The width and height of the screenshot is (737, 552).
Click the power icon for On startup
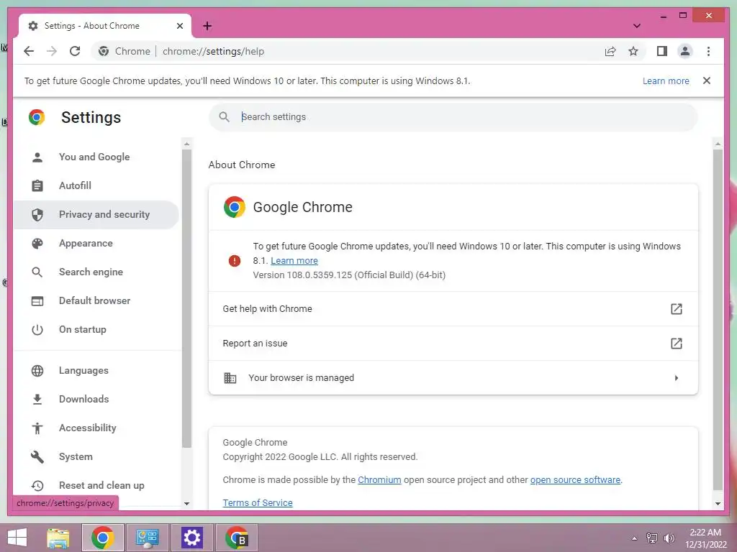tap(37, 329)
